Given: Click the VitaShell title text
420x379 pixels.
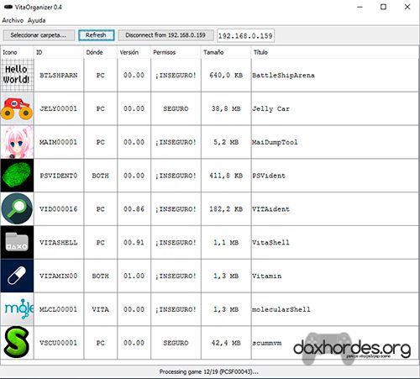Looking at the screenshot, I should tap(270, 242).
